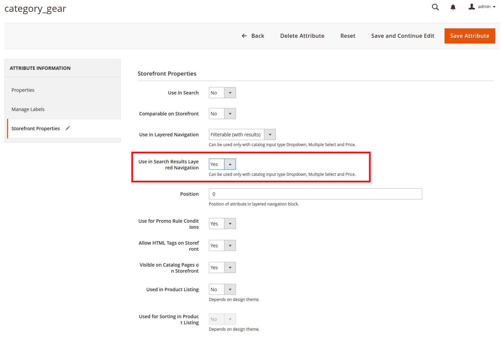502x356 pixels.
Task: Open Visible on Catalog Pages dropdown
Action: pos(222,268)
